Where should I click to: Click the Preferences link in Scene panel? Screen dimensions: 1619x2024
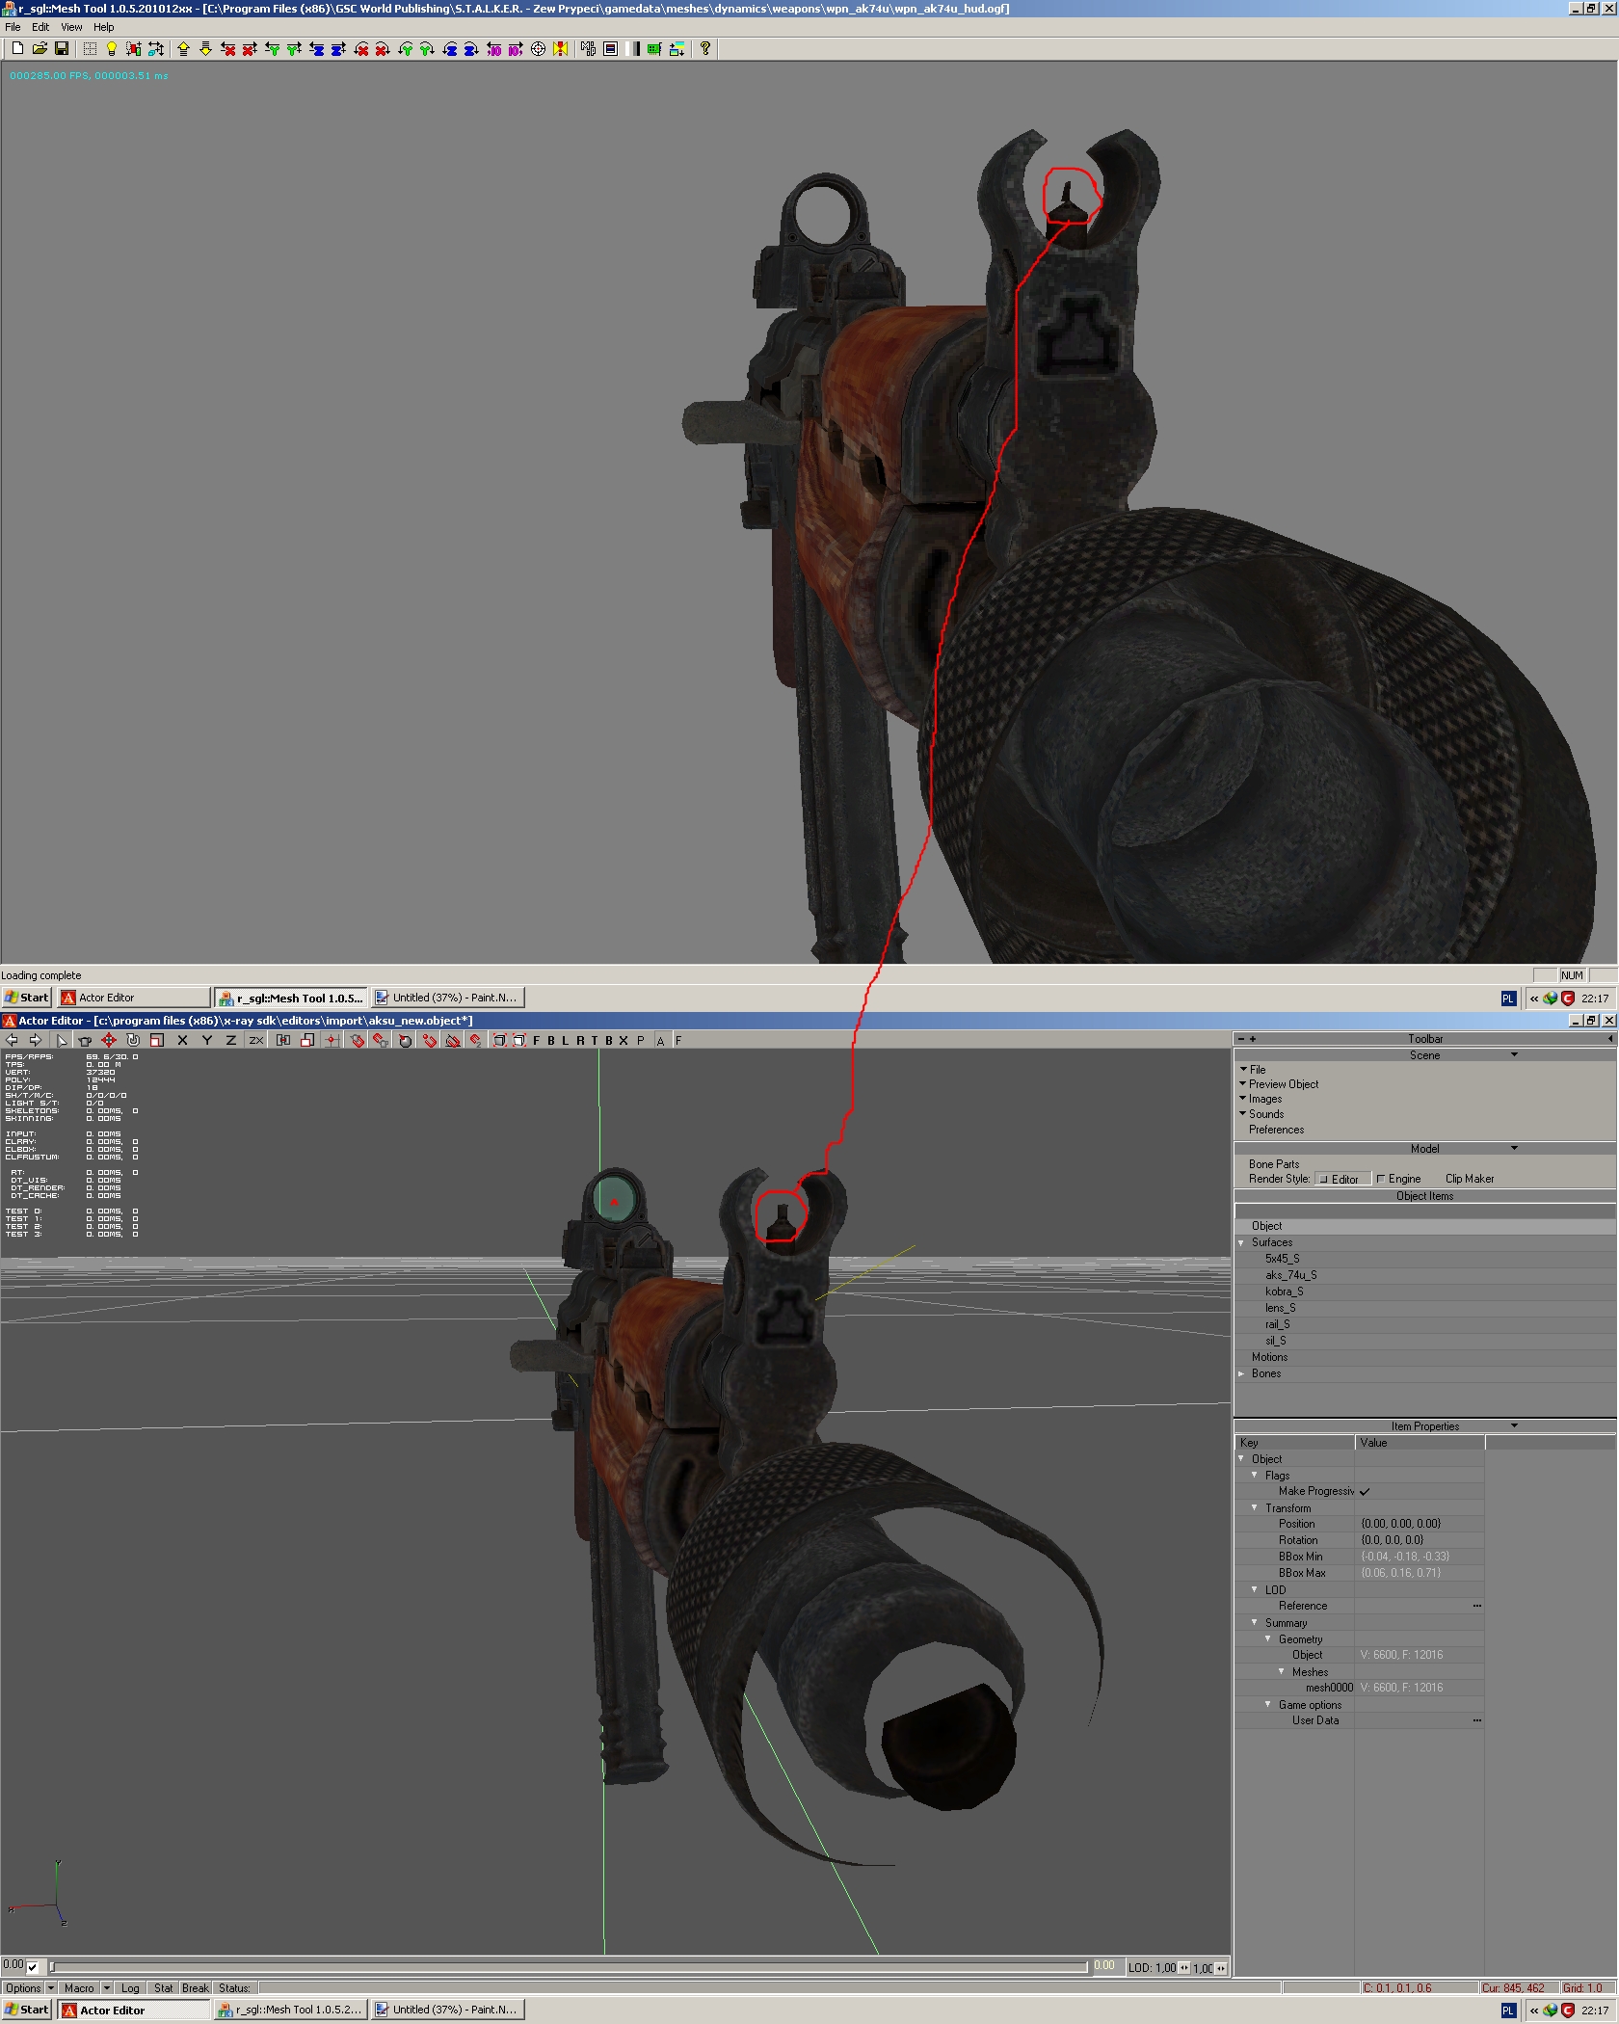tap(1276, 1130)
